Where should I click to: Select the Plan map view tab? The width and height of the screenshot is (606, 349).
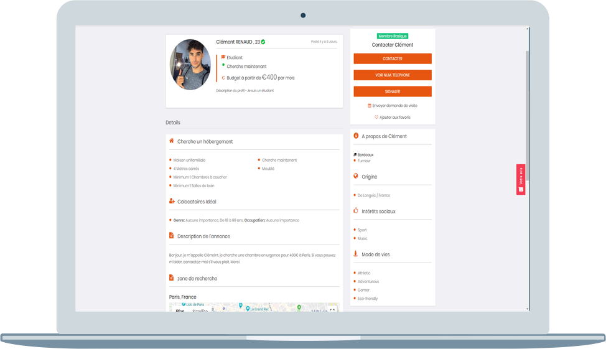point(180,310)
